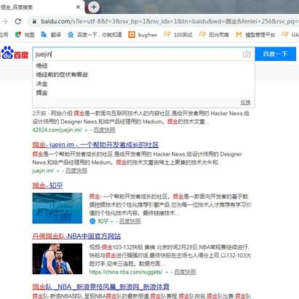Open Denver Nuggets NBA China result title

tap(76, 236)
